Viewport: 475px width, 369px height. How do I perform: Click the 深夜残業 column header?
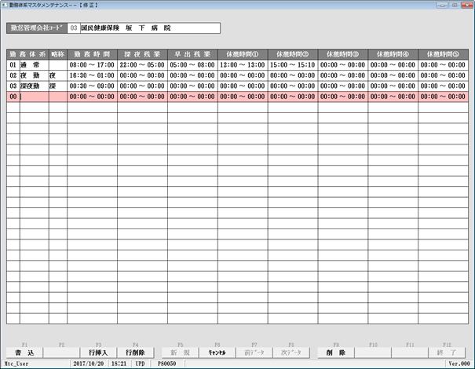pyautogui.click(x=142, y=54)
